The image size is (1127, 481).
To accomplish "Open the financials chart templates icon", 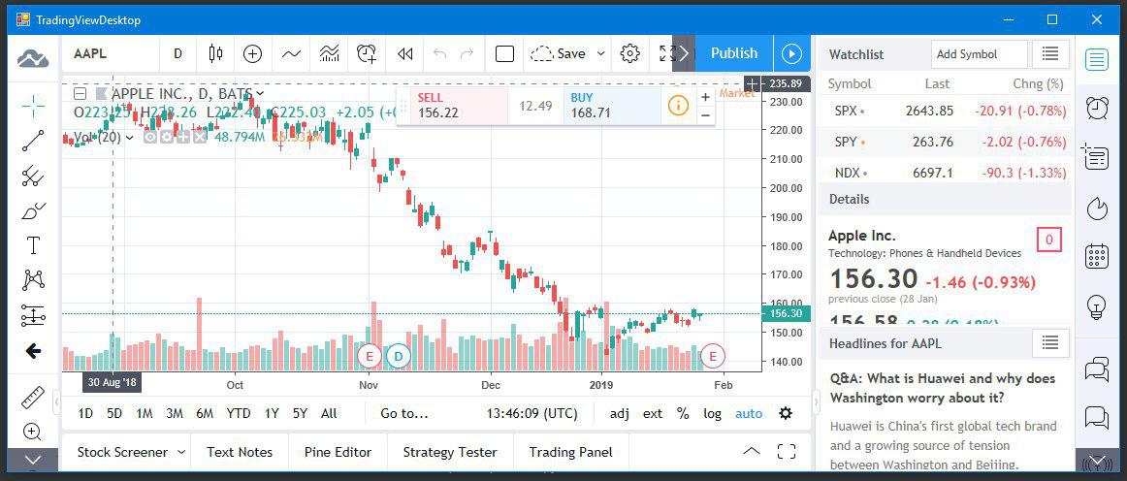I will tap(329, 53).
